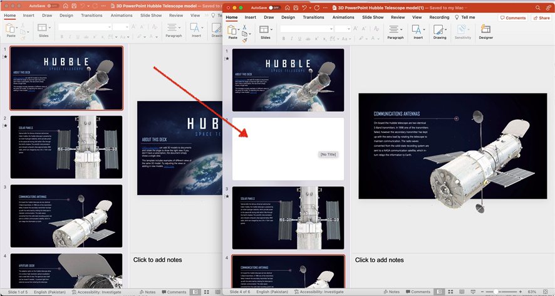Open account sharing icon at title bar right

[x=548, y=8]
